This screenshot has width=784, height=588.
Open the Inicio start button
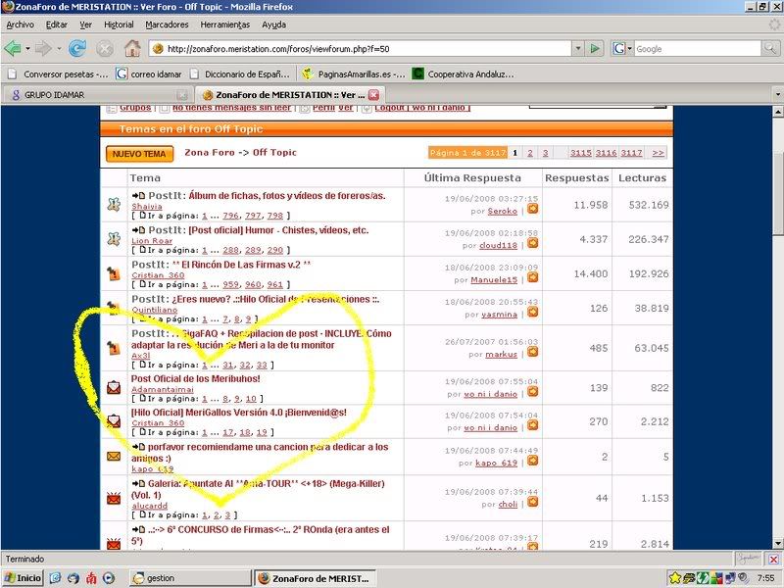[23, 578]
